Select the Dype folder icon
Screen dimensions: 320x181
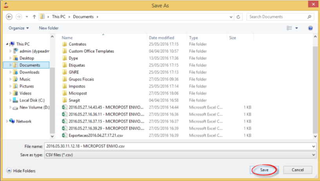pyautogui.click(x=65, y=58)
